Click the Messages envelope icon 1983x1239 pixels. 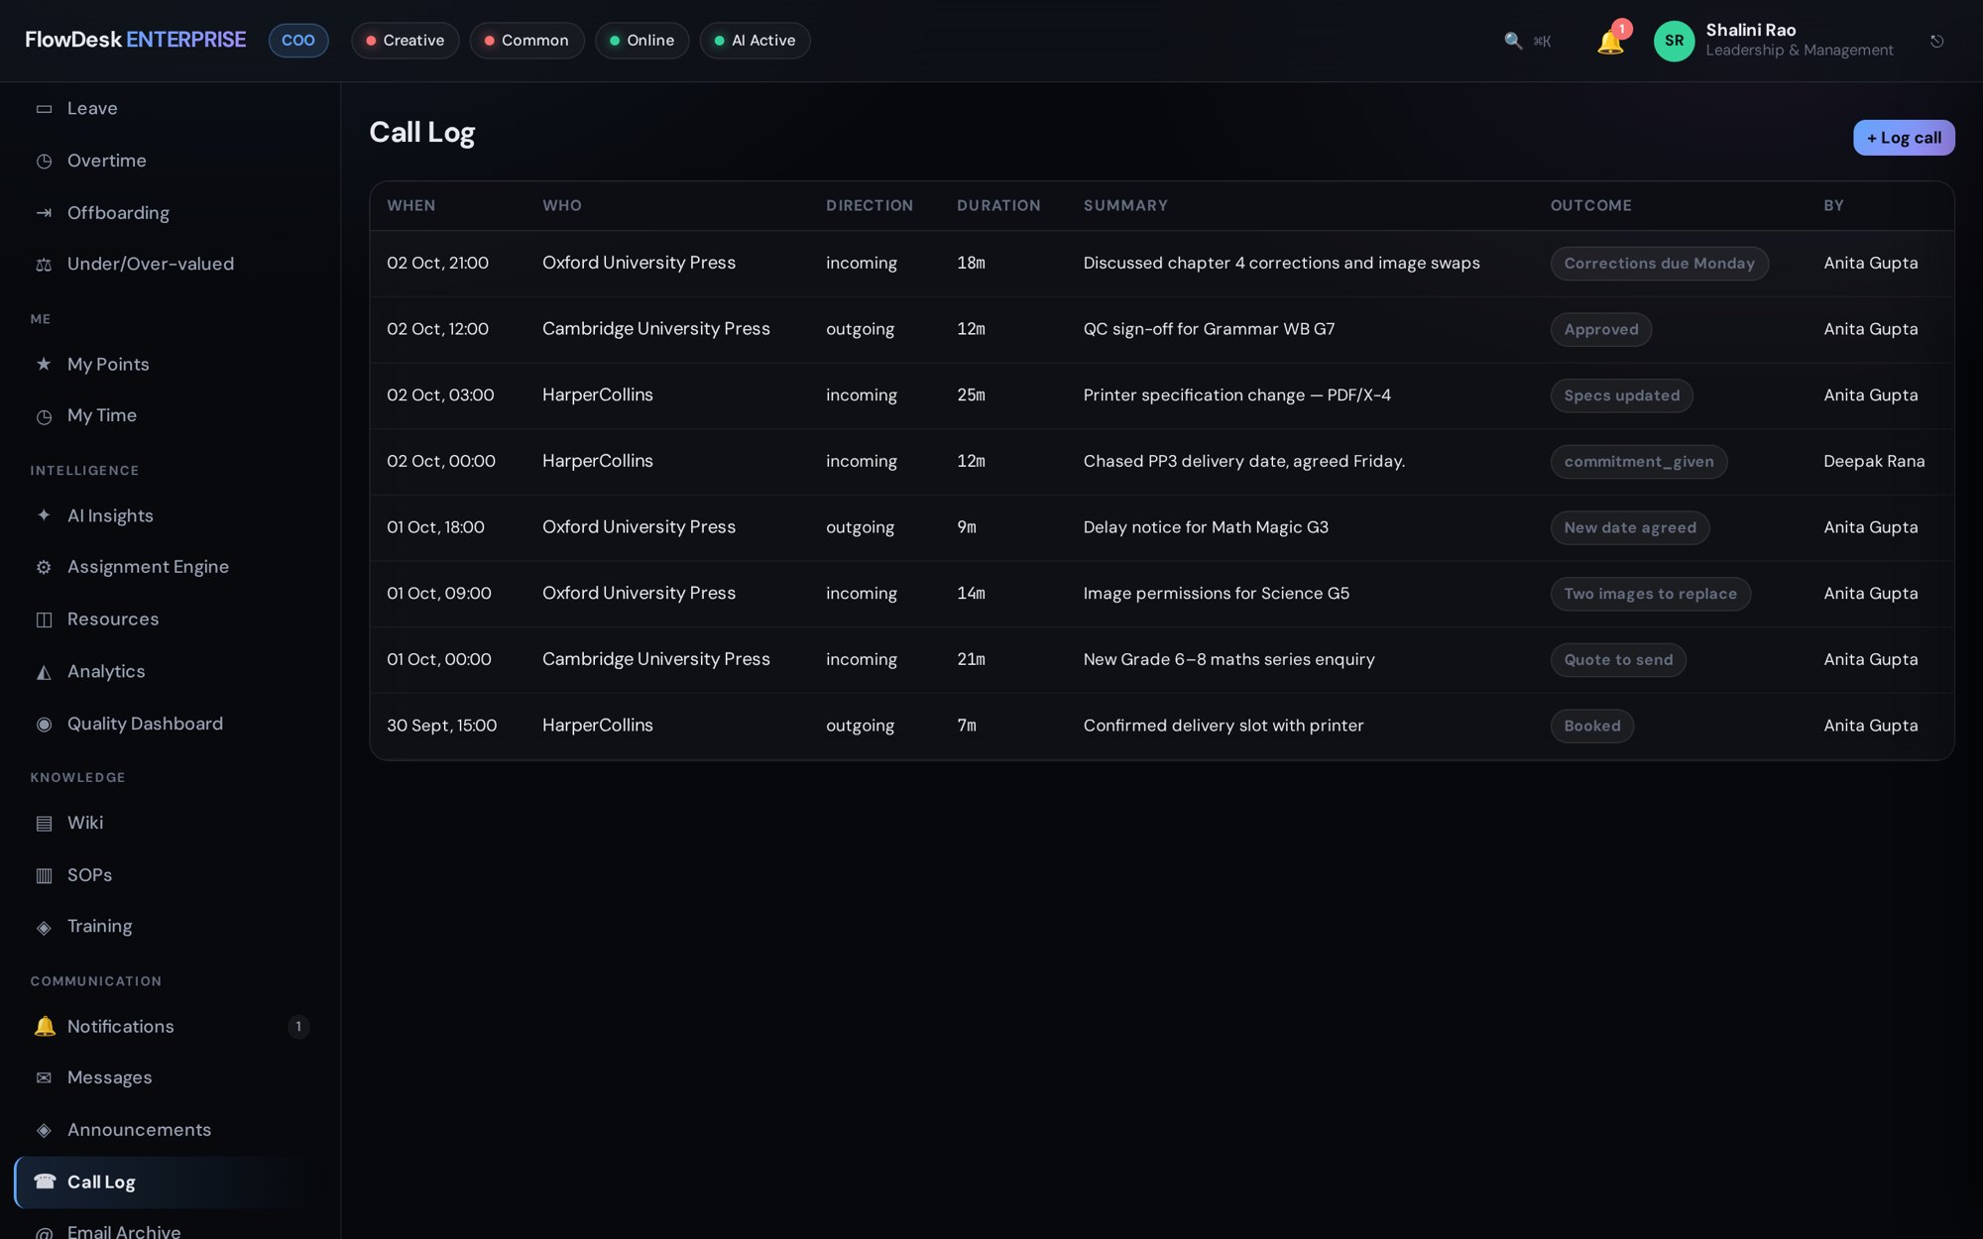[x=44, y=1077]
